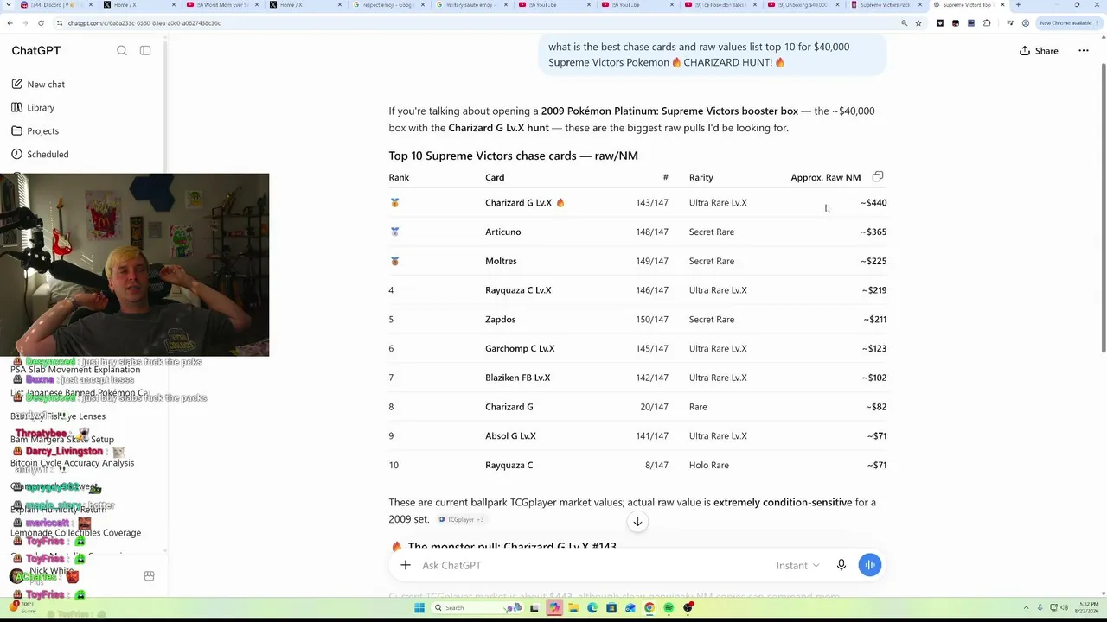Share this conversation
1107x622 pixels.
[x=1039, y=51]
